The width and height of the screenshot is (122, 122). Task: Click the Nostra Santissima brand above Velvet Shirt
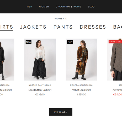tap(81, 85)
